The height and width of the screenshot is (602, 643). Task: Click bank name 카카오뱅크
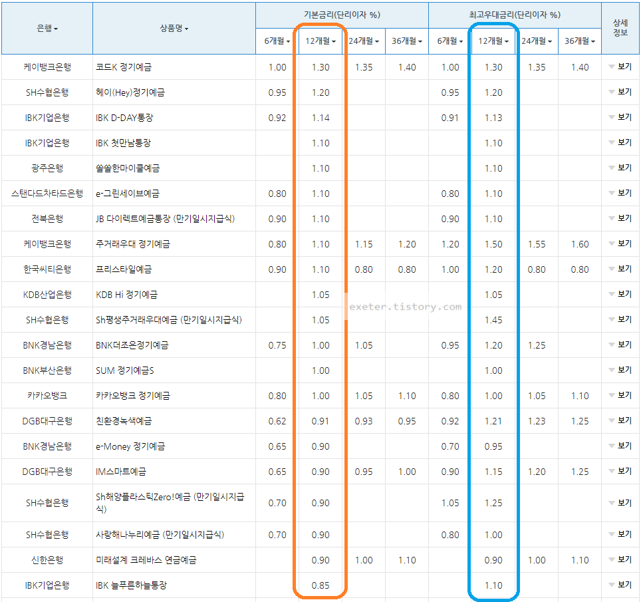[x=47, y=396]
